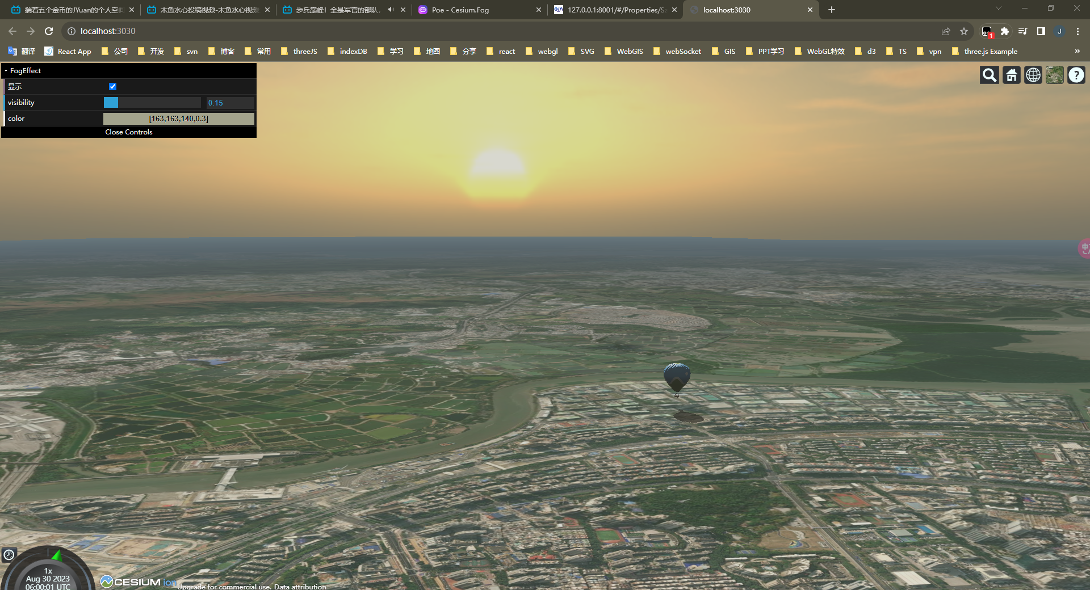Click the hot air balloon model
This screenshot has height=590, width=1090.
tap(677, 379)
